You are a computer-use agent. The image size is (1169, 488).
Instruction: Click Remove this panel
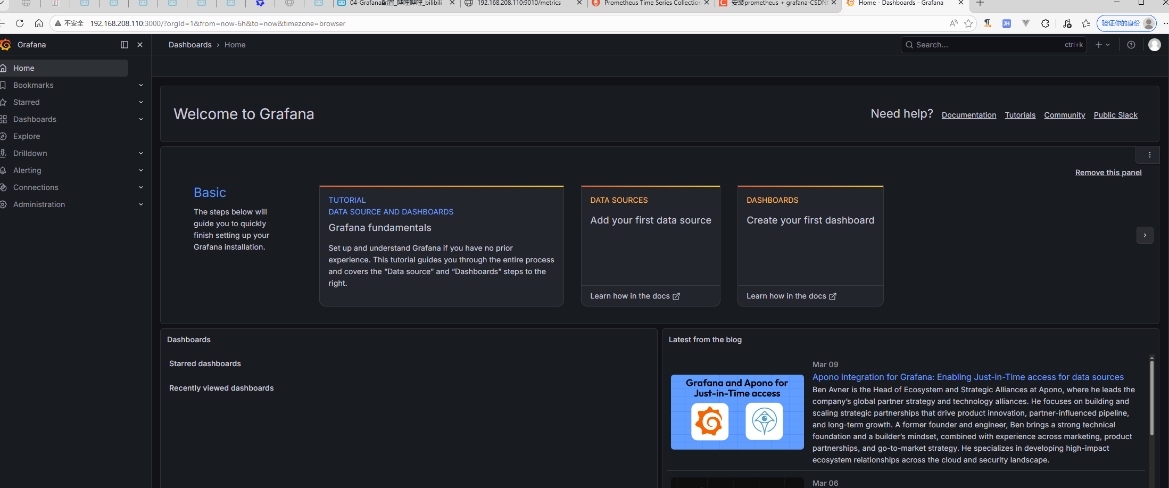[x=1108, y=172]
